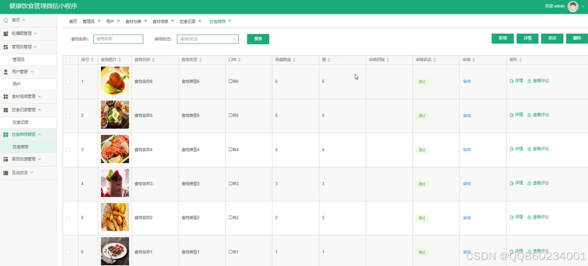Screen dimensions: 588x266
Task: Click 审核 link for 食物名称2 row
Action: point(467,218)
